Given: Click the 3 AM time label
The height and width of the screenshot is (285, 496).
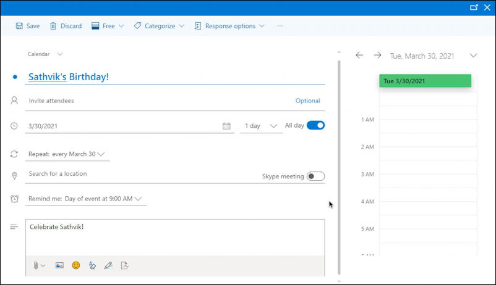Looking at the screenshot, I should [x=367, y=174].
